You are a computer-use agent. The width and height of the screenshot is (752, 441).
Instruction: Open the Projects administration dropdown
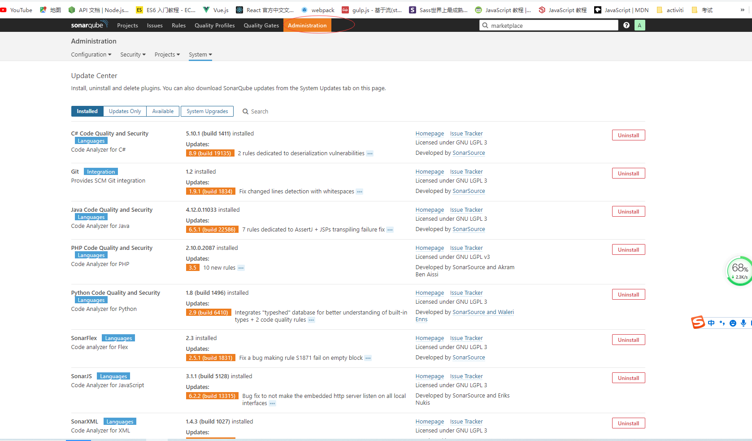tap(167, 54)
